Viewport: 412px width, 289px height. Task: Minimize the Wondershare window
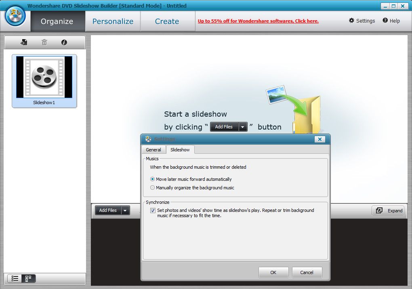385,6
